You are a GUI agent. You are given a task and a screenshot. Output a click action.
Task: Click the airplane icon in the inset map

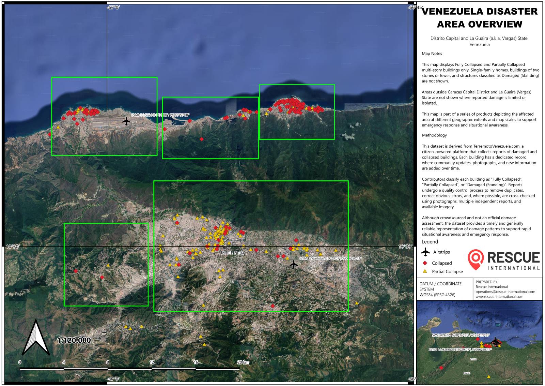496,342
